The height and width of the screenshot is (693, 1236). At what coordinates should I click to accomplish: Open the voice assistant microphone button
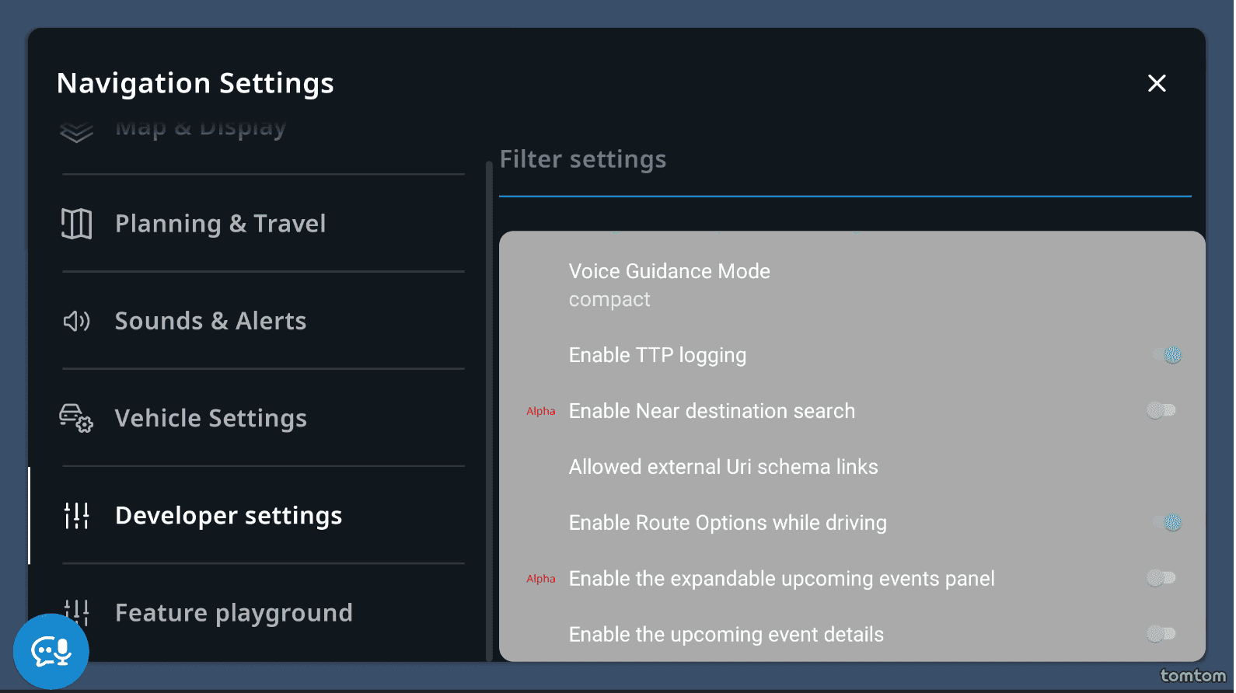pos(51,651)
